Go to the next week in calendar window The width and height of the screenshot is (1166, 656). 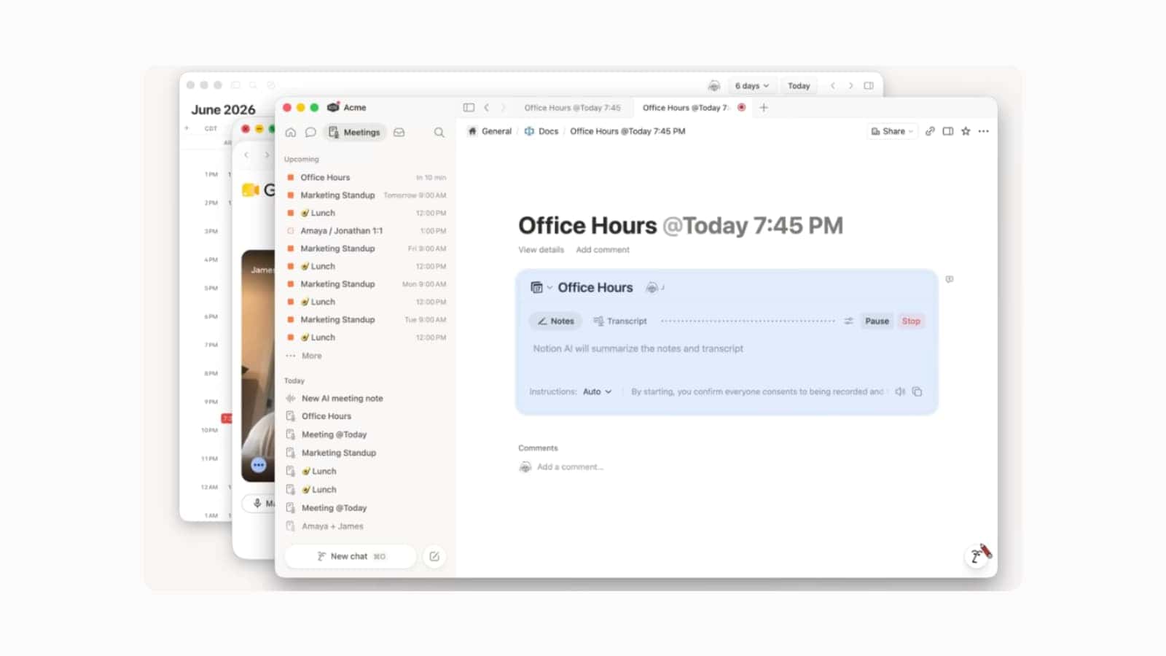[x=850, y=85]
